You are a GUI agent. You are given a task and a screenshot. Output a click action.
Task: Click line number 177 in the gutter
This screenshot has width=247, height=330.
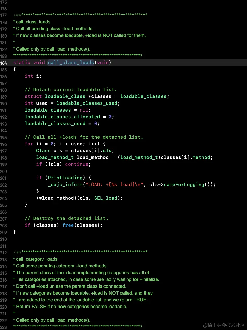(x=4, y=15)
